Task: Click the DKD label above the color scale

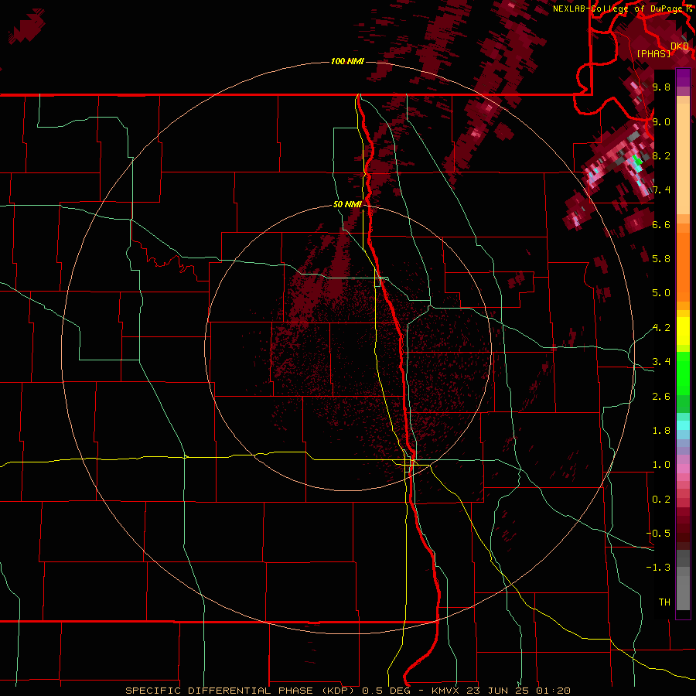Action: click(680, 46)
